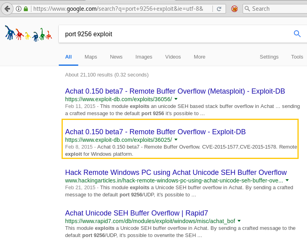Click the www.hackingarticles.in URL

(x=174, y=180)
